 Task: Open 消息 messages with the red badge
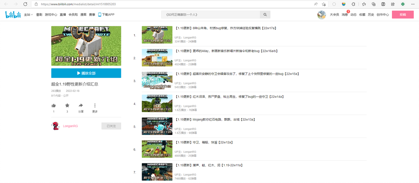click(x=345, y=15)
